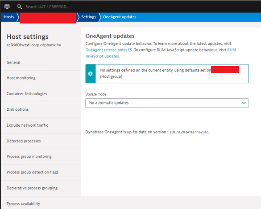Open Container technologies settings
Viewport: 261px width, 209px height.
(x=41, y=94)
